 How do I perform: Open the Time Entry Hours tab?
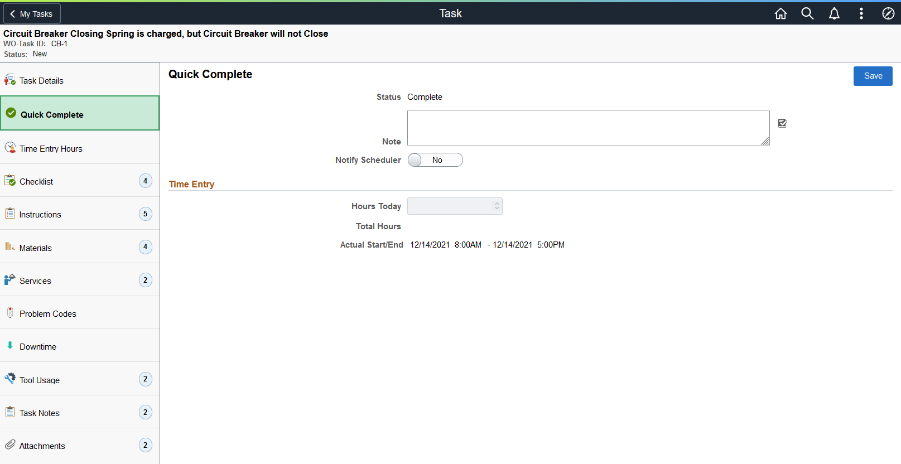click(80, 147)
